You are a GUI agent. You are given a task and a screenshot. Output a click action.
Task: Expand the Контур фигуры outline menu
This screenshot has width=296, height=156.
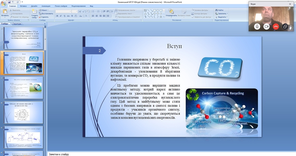pos(200,14)
